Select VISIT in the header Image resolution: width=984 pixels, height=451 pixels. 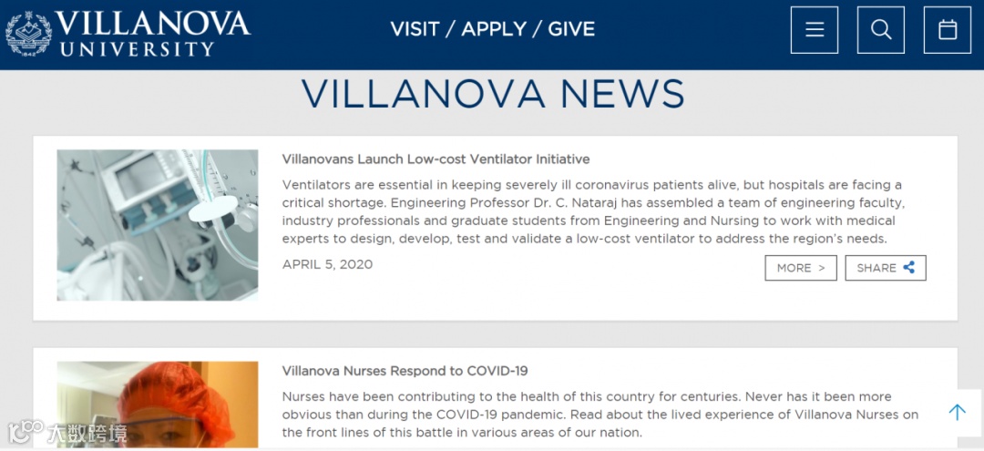[x=415, y=29]
